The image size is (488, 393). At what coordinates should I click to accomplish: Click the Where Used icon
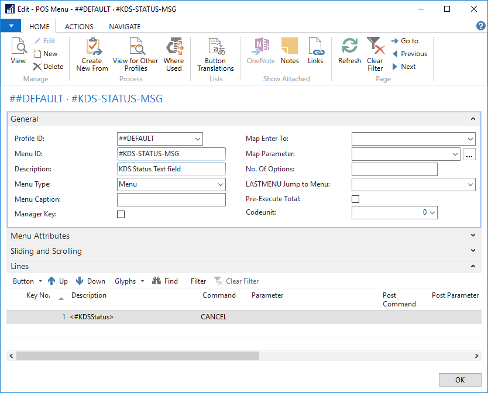click(173, 47)
